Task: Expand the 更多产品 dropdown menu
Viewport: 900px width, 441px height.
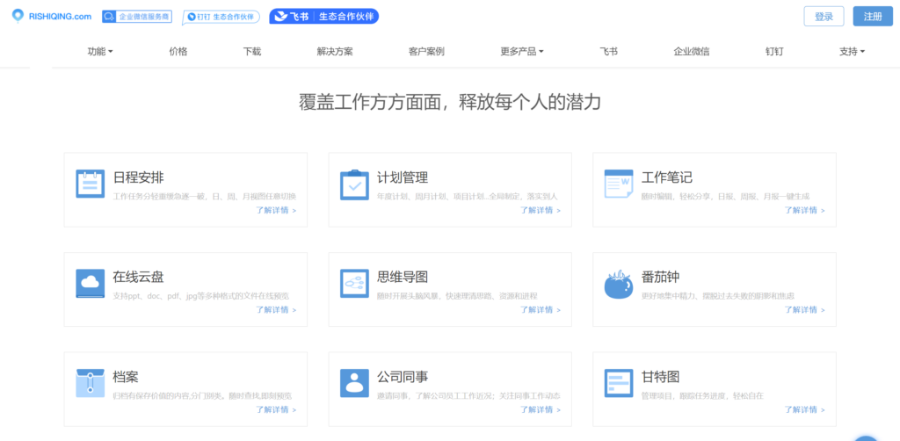Action: click(x=522, y=52)
